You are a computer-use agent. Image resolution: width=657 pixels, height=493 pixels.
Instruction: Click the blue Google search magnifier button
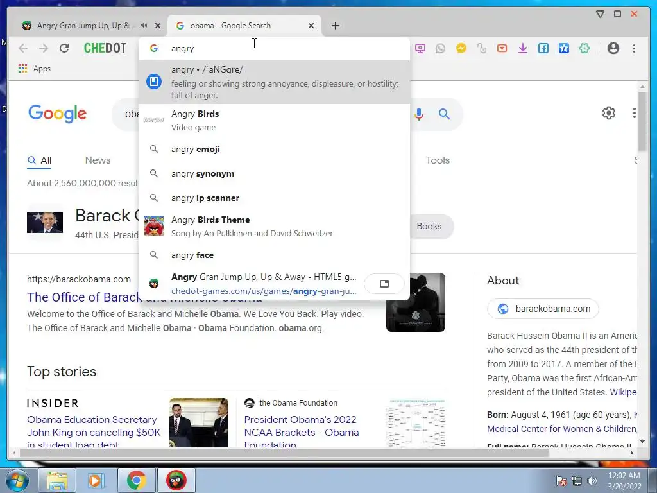tap(444, 114)
